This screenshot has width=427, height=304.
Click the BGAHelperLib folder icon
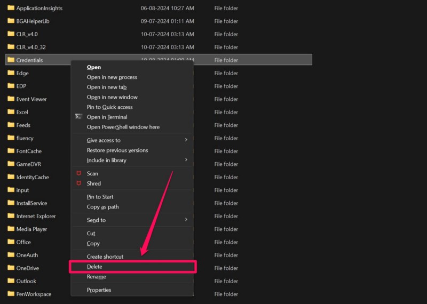(11, 21)
